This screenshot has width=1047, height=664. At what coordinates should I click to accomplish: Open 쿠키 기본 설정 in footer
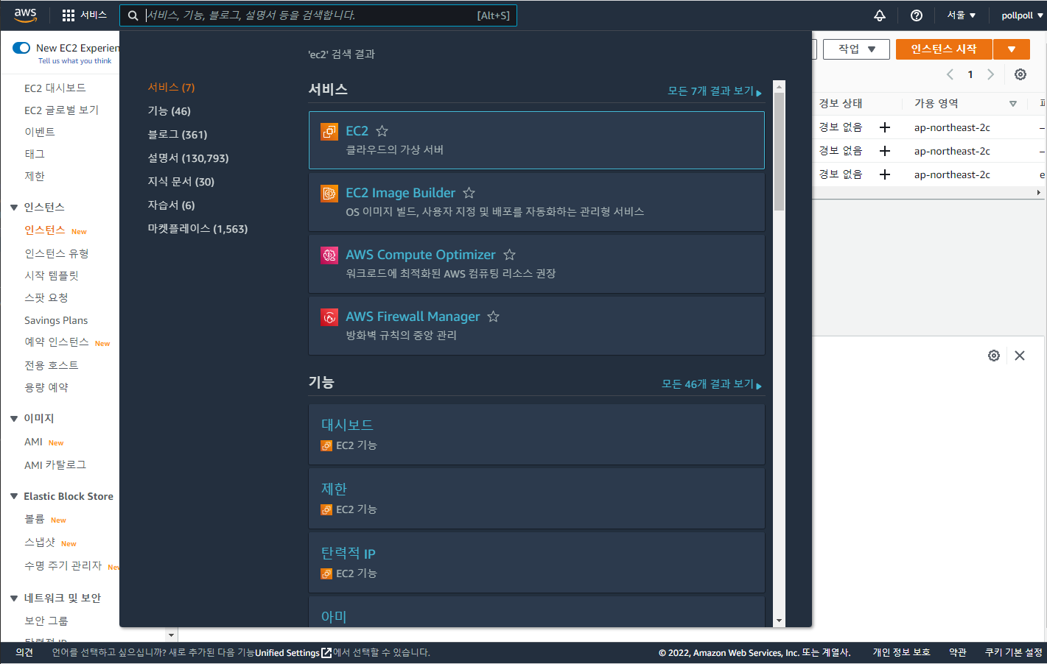coord(1014,653)
